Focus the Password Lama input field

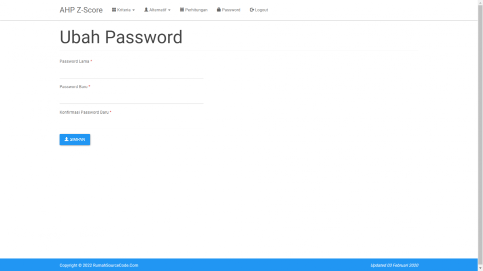131,72
